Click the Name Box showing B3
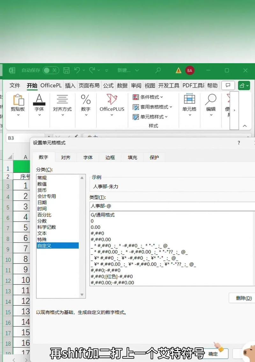Image resolution: width=255 pixels, height=362 pixels. 25,138
